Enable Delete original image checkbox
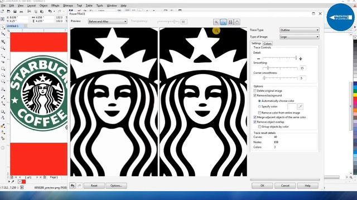The height and width of the screenshot is (200, 357). click(x=255, y=91)
